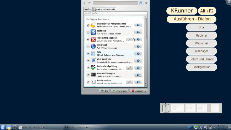The width and height of the screenshot is (231, 130).
Task: Open the volume speaker tray icon
Action: click(x=205, y=128)
